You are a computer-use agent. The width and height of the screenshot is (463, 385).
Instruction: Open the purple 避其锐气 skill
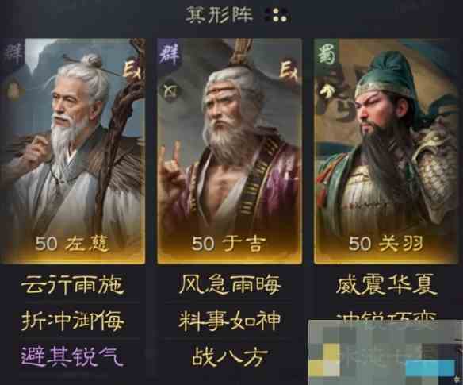(72, 356)
